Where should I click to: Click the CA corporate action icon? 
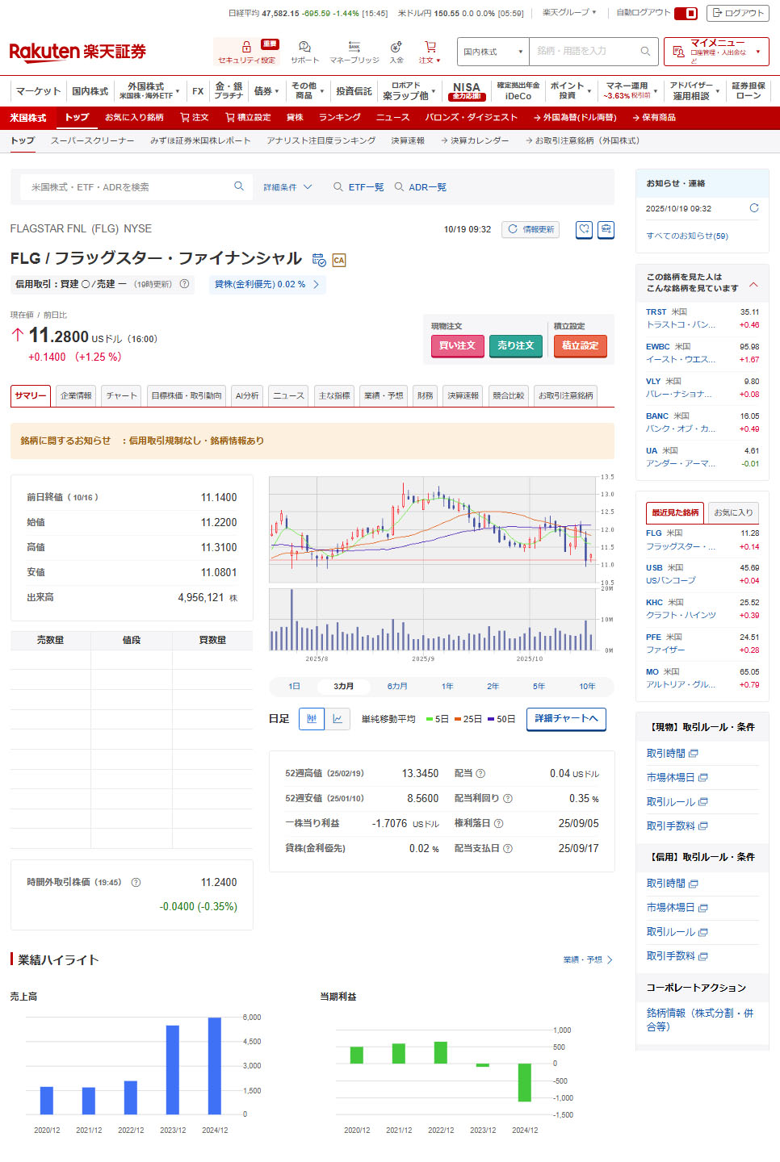[339, 260]
